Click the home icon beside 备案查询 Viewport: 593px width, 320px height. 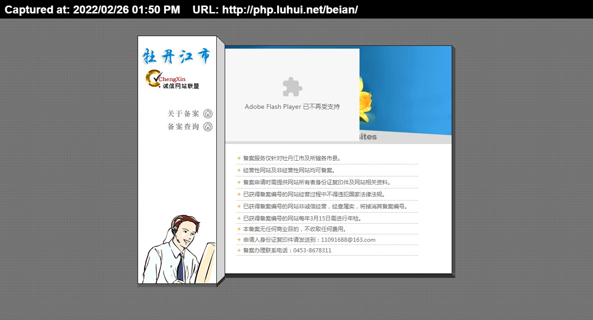(208, 126)
